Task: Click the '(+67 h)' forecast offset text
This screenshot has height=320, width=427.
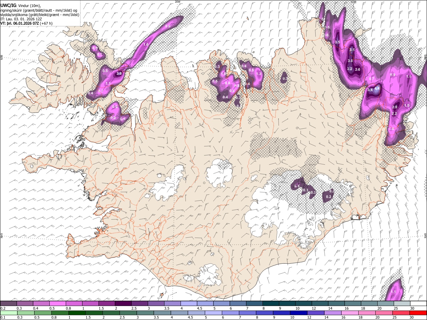Action: pos(46,23)
